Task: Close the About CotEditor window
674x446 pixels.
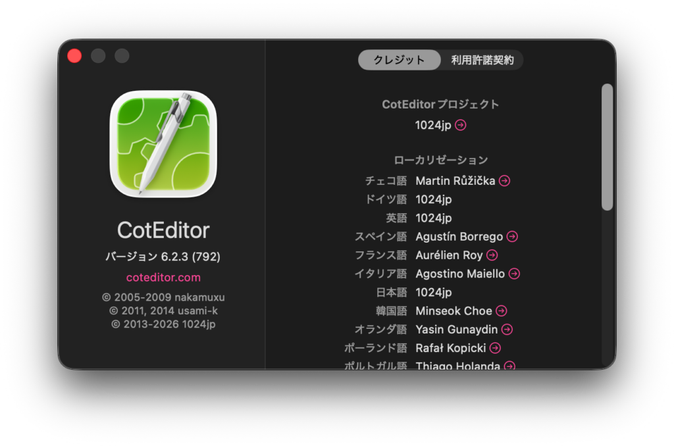Action: [74, 56]
